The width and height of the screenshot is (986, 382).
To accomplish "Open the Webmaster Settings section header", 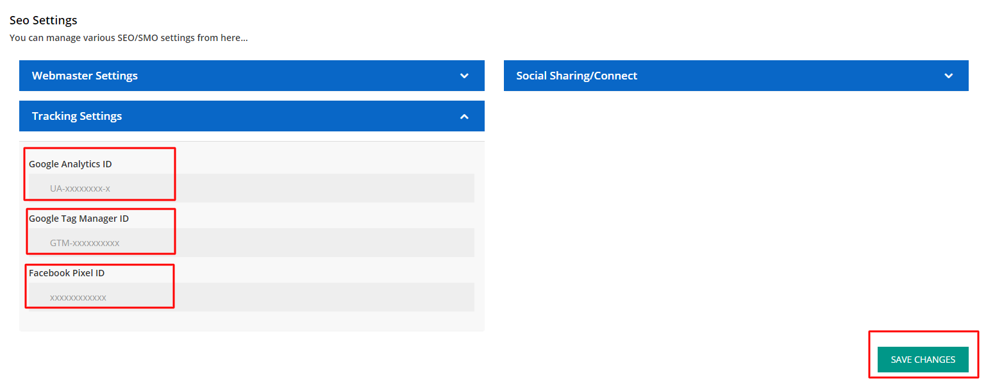I will click(85, 76).
